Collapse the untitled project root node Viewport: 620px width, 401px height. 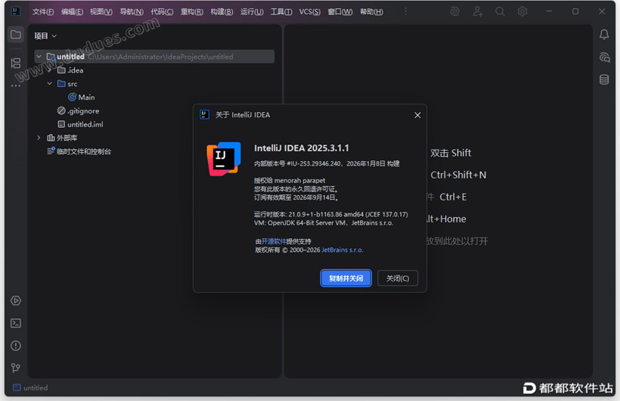(x=39, y=57)
